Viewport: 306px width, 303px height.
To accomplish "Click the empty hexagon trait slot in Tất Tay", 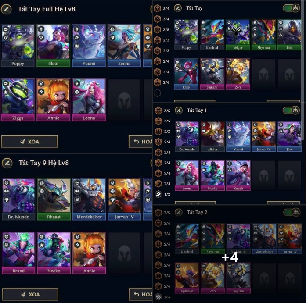I will point(157,93).
